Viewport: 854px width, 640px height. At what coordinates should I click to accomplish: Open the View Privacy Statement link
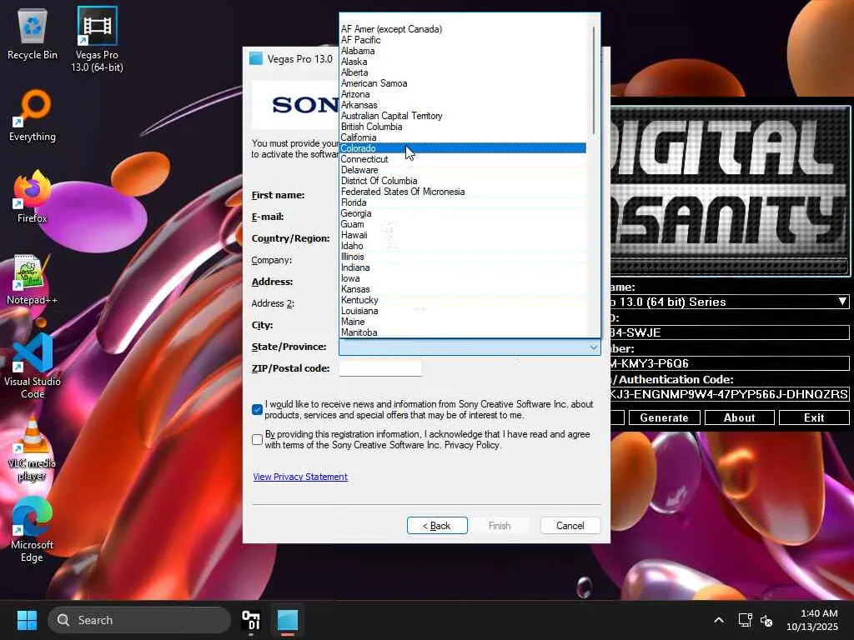pos(300,477)
